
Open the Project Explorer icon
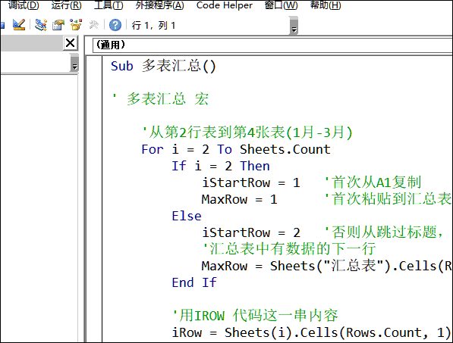[x=41, y=25]
